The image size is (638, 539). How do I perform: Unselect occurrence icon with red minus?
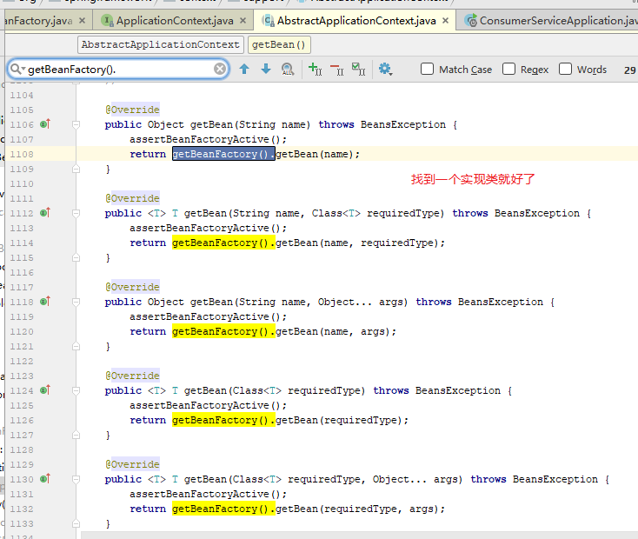pyautogui.click(x=337, y=70)
